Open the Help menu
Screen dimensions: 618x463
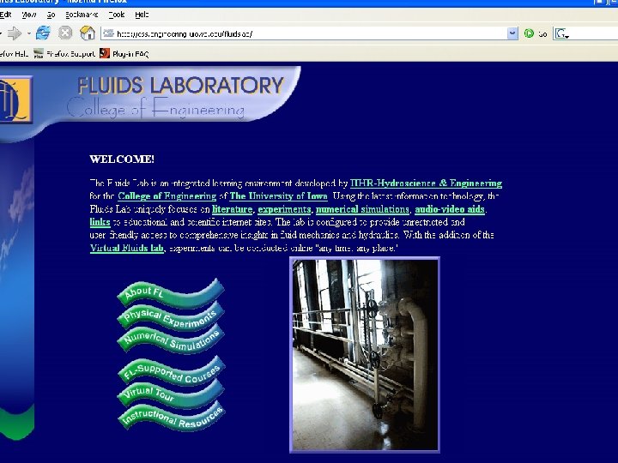click(142, 15)
